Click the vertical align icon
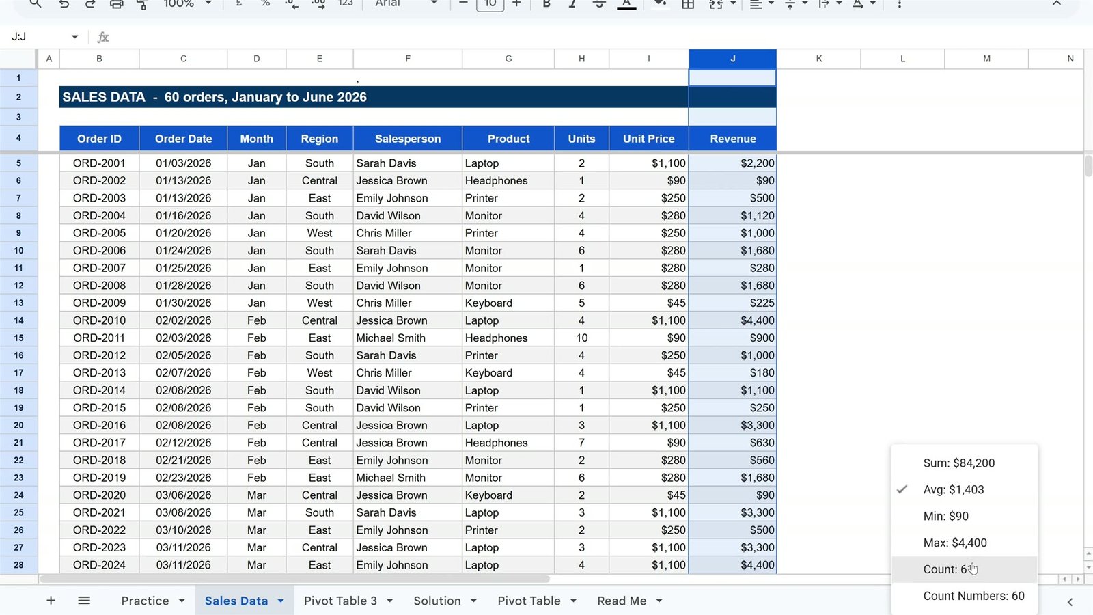1093x615 pixels. point(790,3)
